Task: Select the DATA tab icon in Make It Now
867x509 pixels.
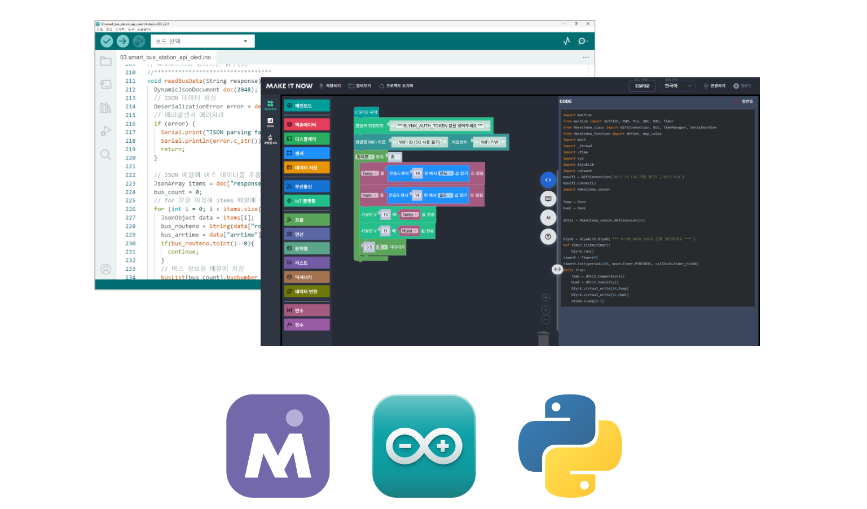Action: (x=270, y=122)
